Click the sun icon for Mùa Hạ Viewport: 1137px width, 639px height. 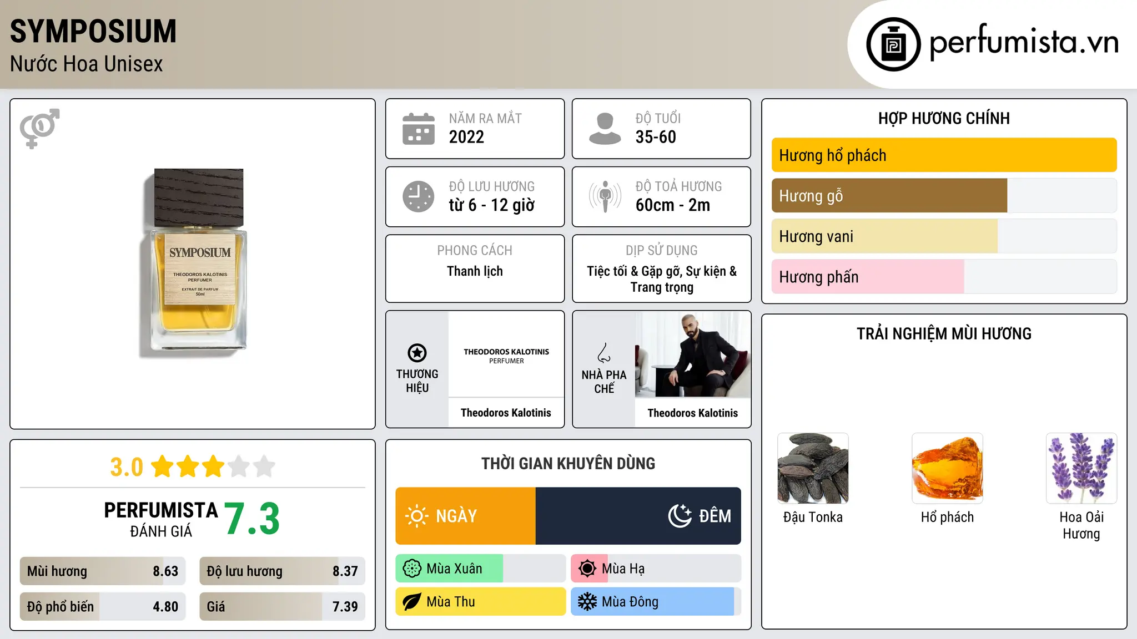[587, 569]
